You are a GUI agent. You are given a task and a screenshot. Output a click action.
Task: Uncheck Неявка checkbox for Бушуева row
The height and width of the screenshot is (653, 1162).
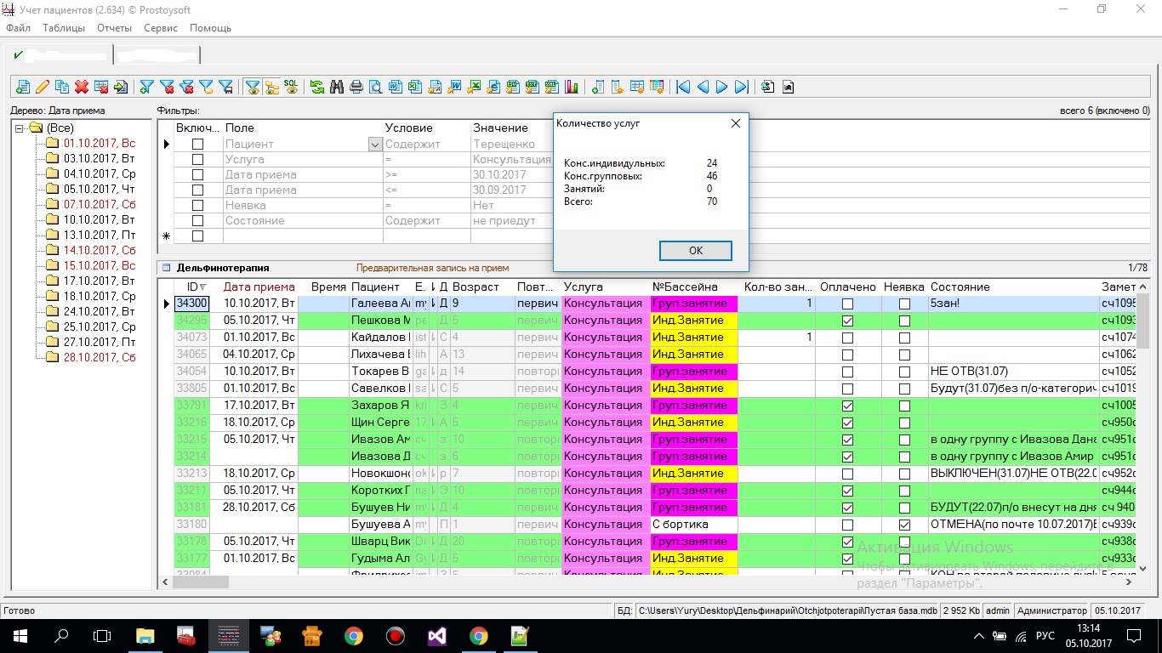904,525
